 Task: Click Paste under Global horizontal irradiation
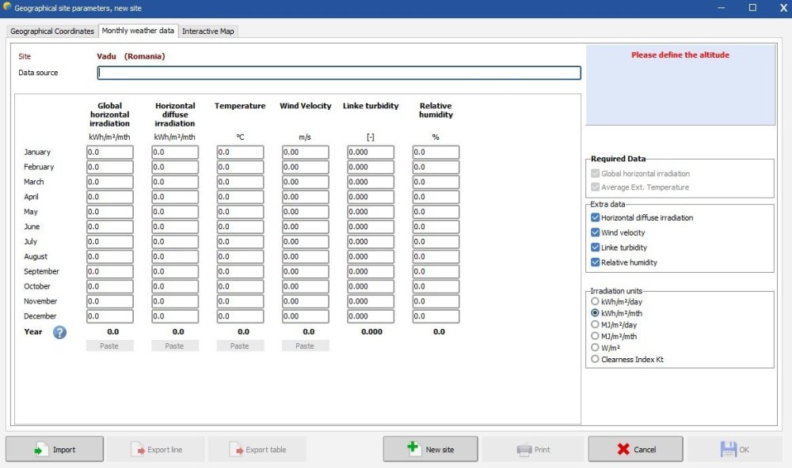click(x=110, y=345)
